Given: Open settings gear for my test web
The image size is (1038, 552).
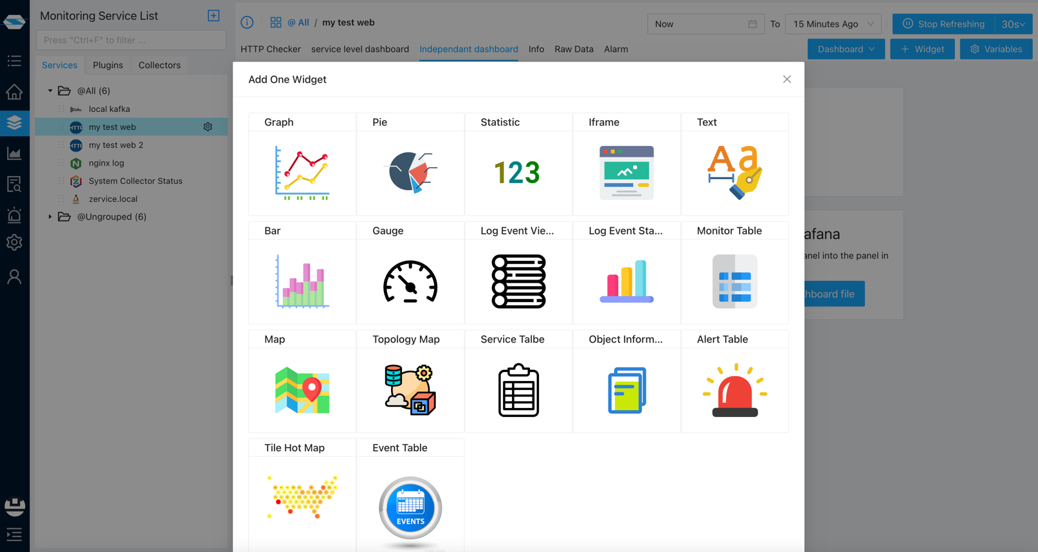Looking at the screenshot, I should (208, 127).
